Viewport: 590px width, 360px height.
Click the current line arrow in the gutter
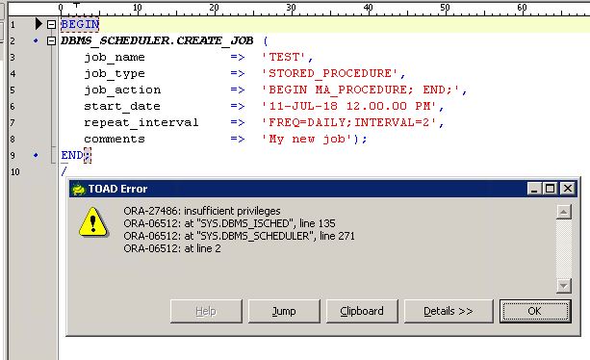38,24
